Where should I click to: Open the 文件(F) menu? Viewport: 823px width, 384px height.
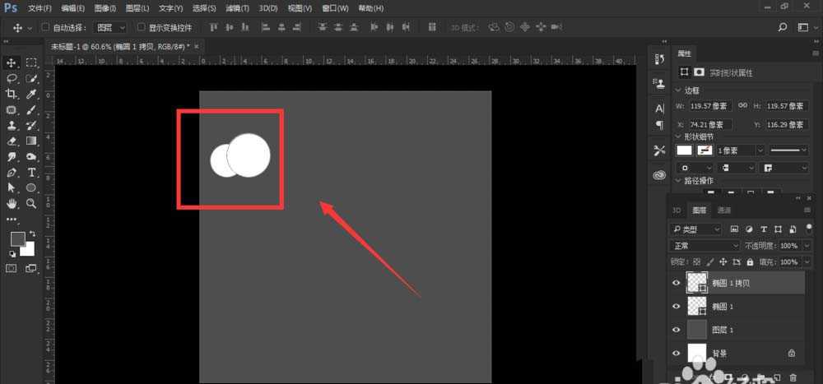click(x=40, y=7)
